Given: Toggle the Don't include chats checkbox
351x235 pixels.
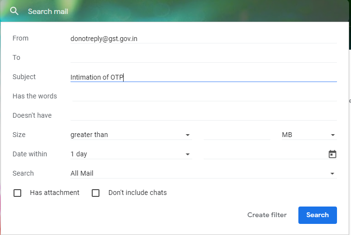Looking at the screenshot, I should [x=96, y=193].
